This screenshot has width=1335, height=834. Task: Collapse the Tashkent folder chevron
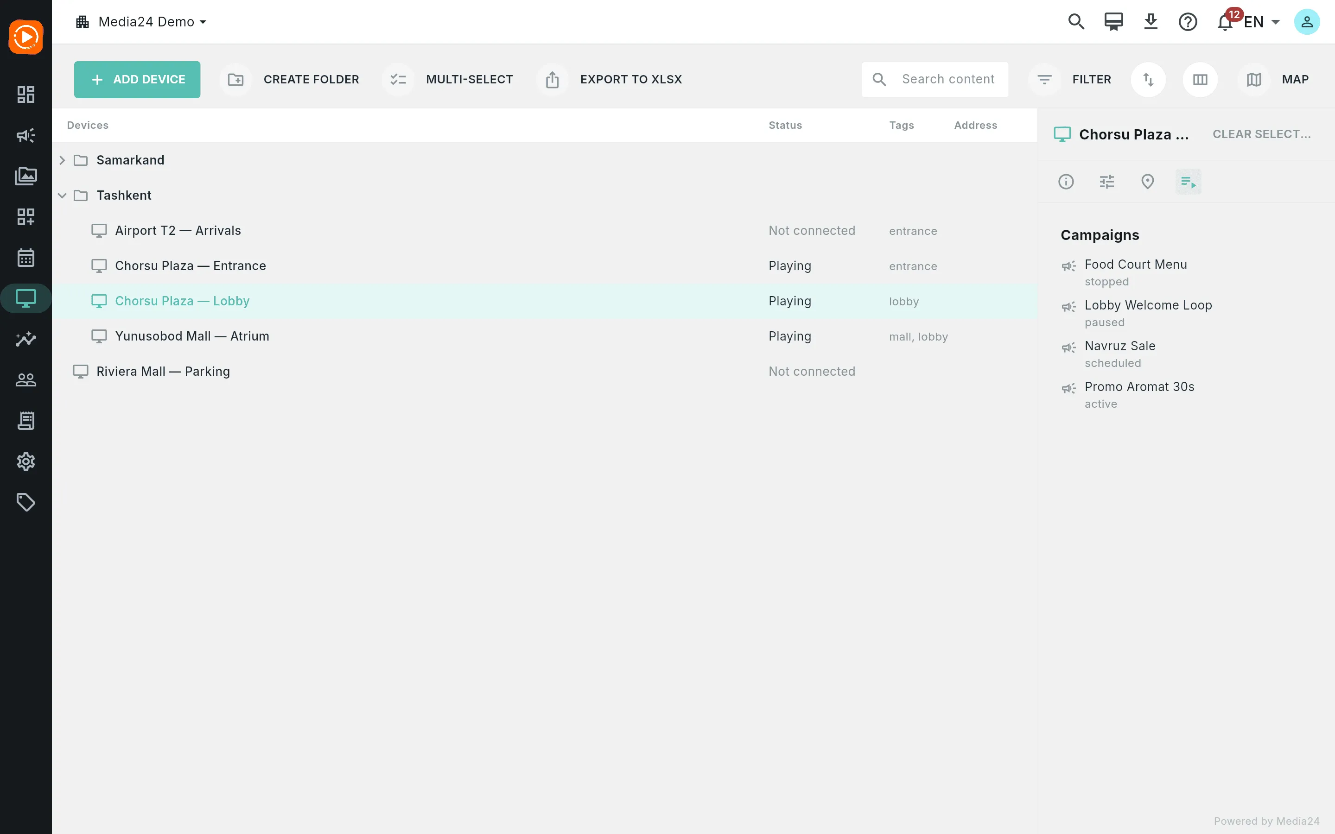click(x=62, y=195)
